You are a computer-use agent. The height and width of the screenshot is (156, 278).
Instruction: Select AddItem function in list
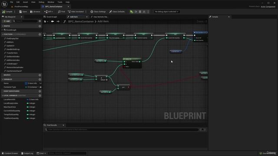coord(10,42)
